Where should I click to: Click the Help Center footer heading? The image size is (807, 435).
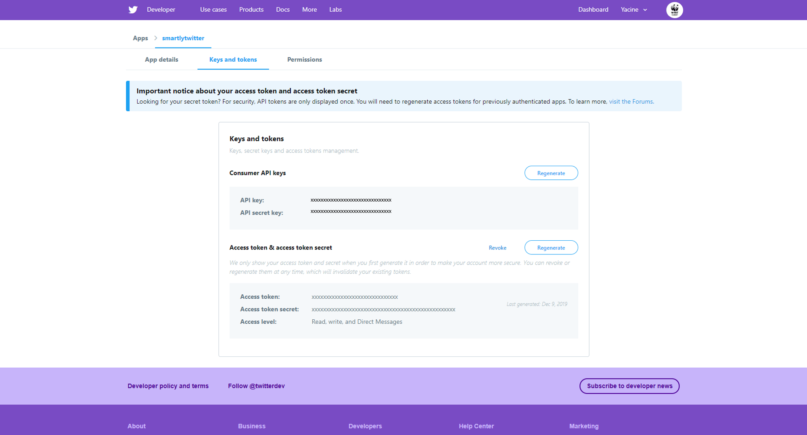(476, 426)
